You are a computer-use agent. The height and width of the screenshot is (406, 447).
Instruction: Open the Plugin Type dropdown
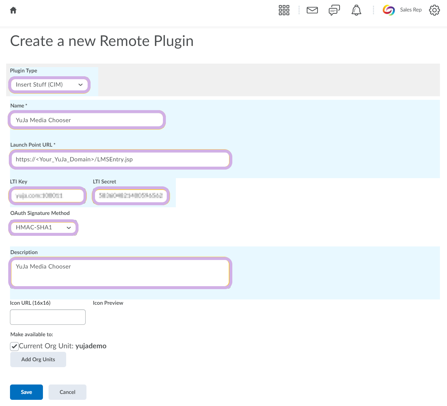click(49, 85)
